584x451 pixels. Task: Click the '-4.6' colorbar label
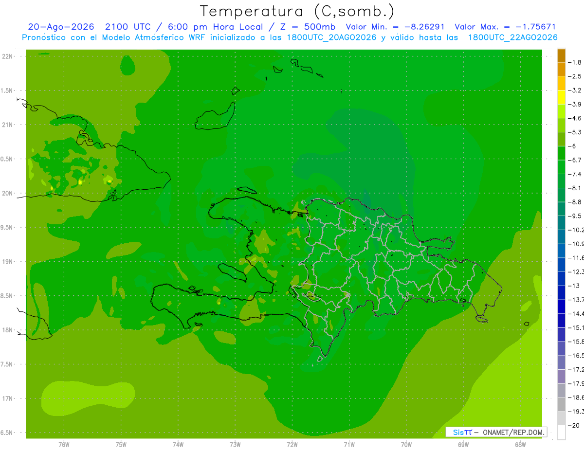point(575,118)
